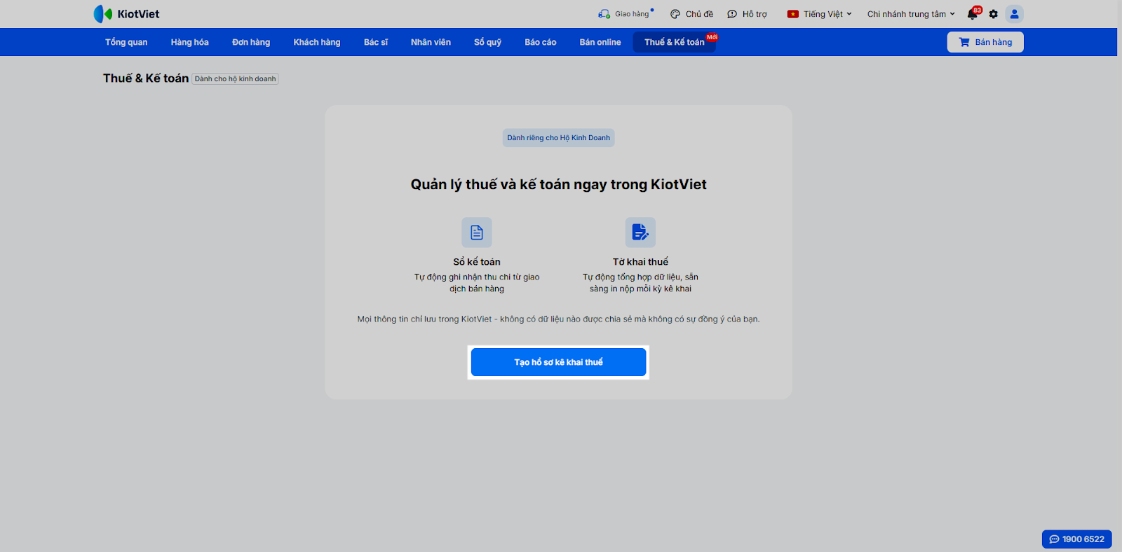Click the Sổ kế toán document icon
The height and width of the screenshot is (552, 1122).
(477, 233)
